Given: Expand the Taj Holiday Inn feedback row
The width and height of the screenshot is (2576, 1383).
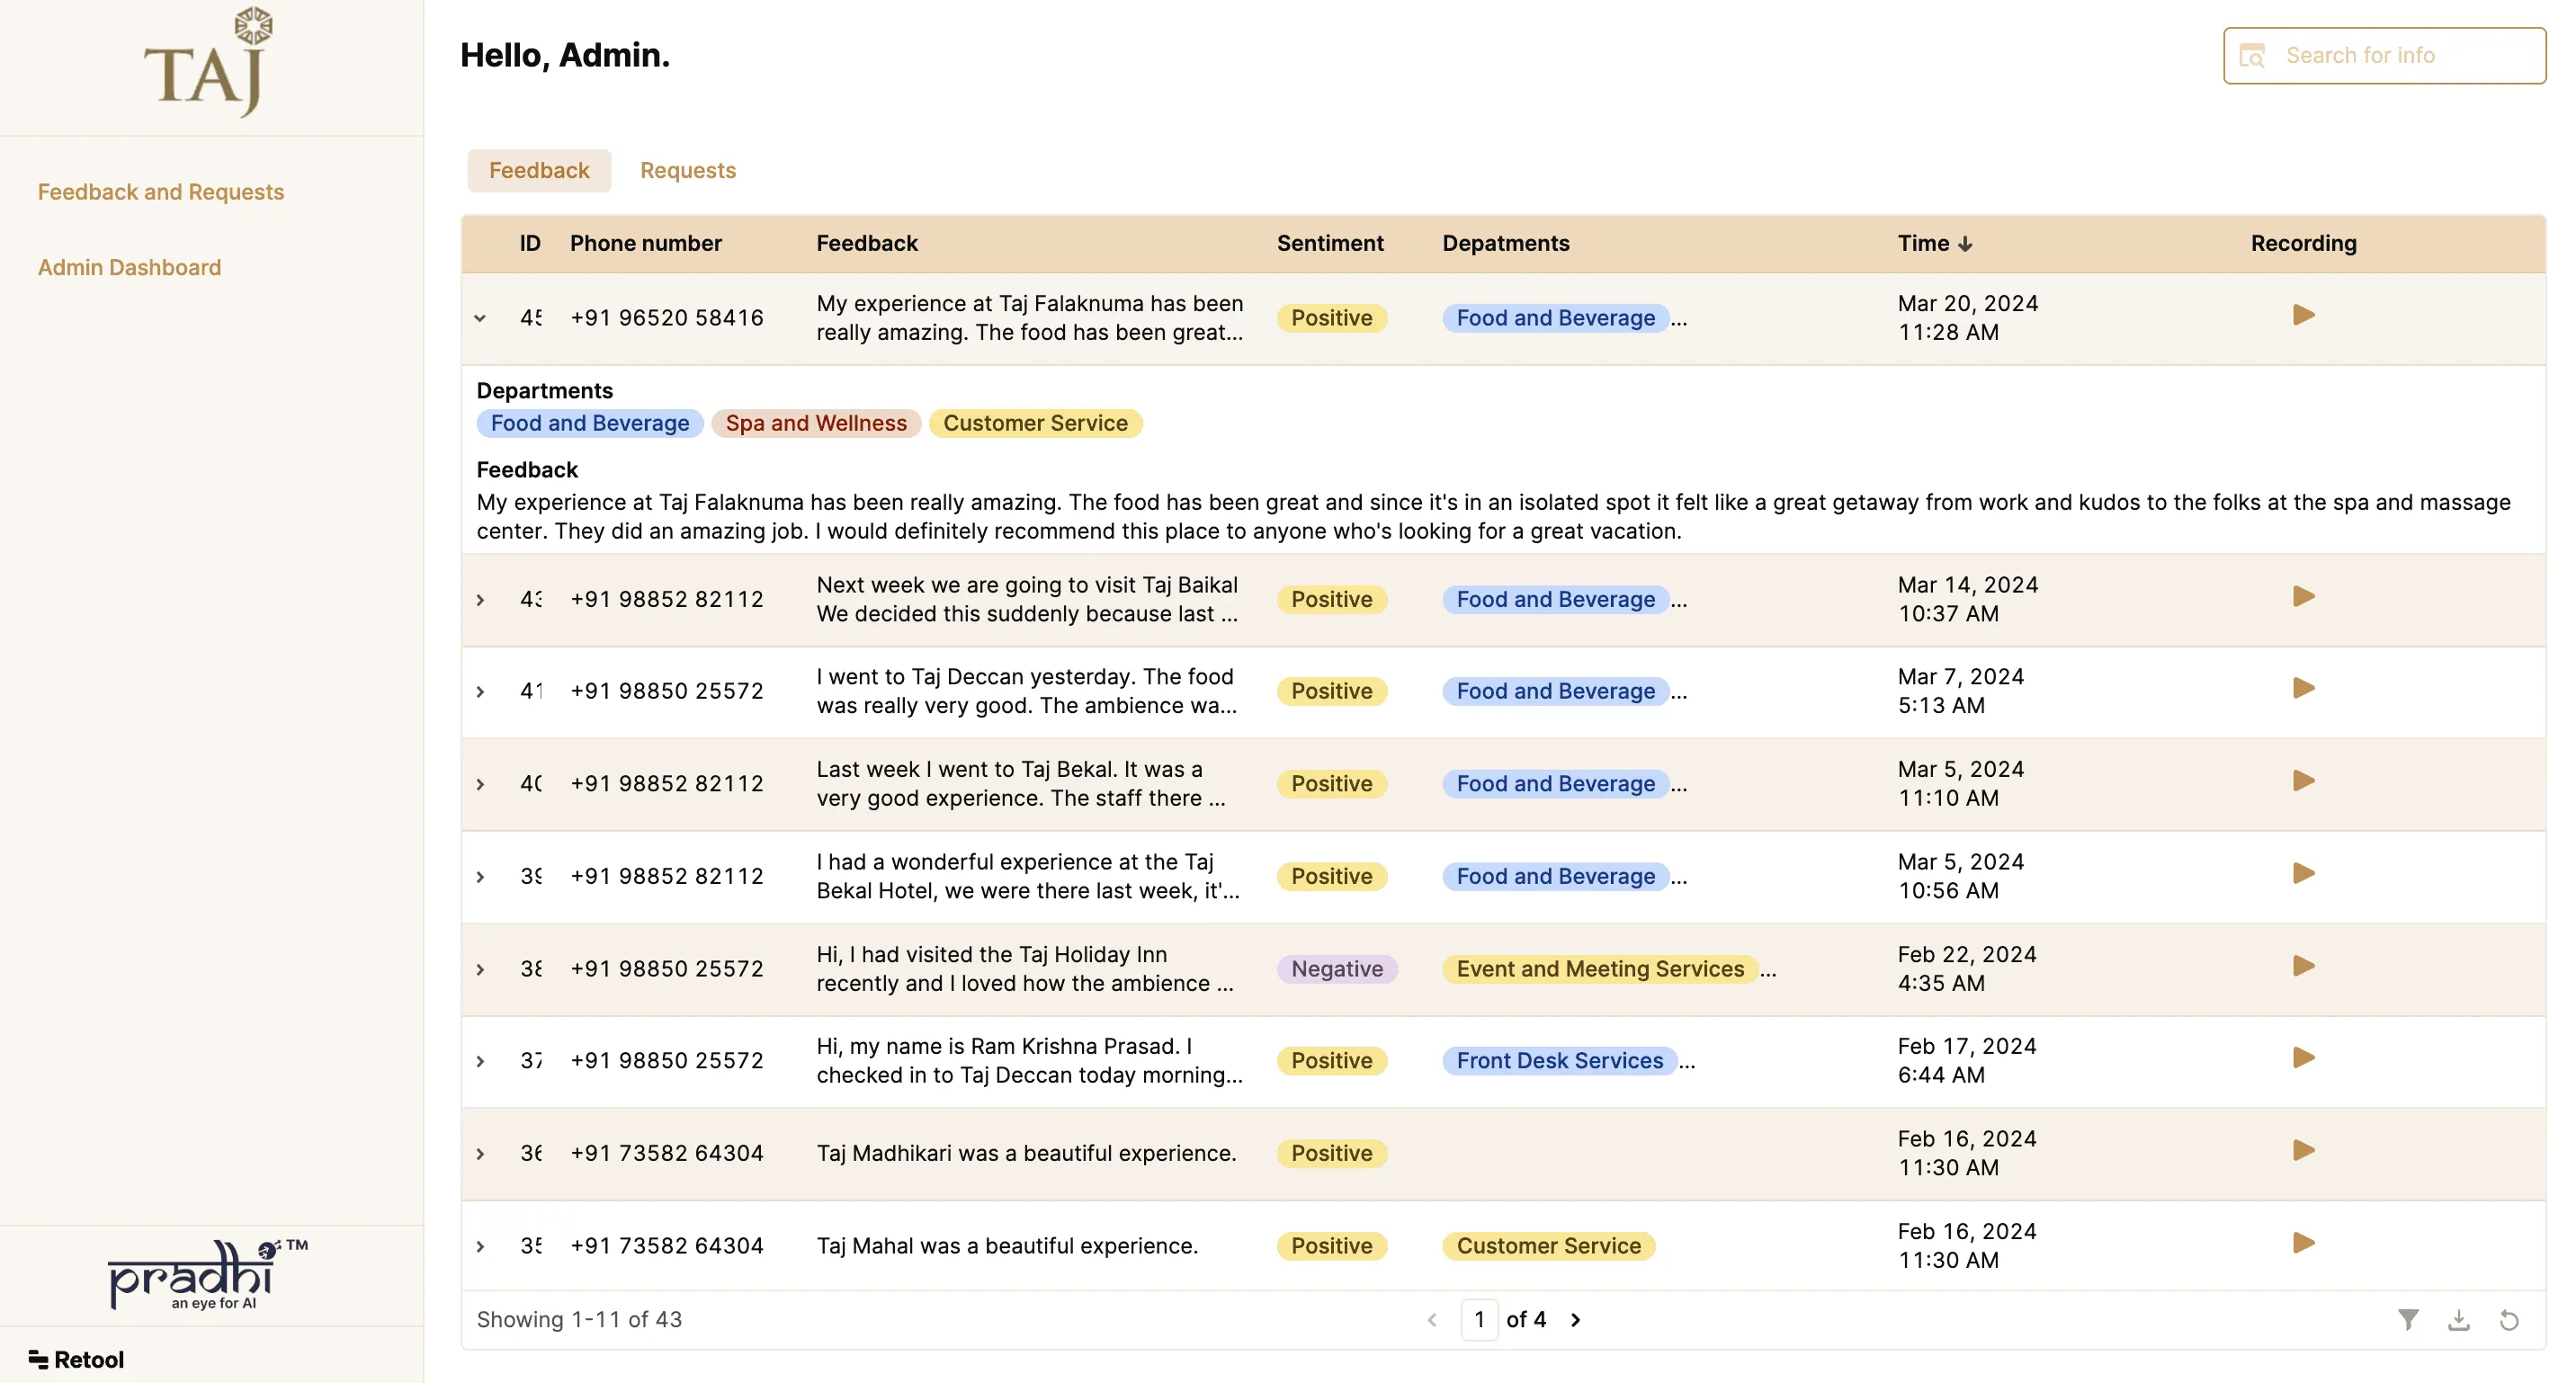Looking at the screenshot, I should tap(480, 970).
